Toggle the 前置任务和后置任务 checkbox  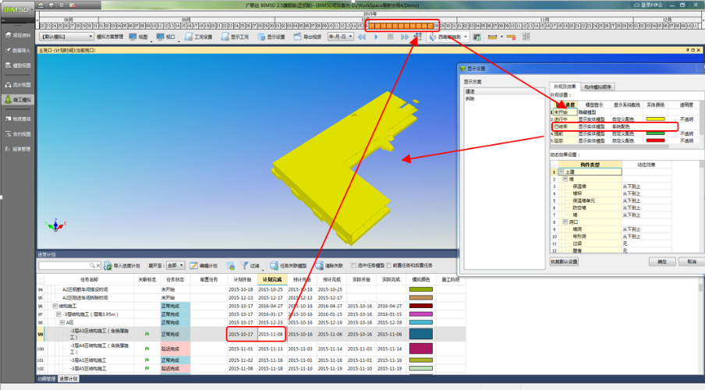[389, 265]
